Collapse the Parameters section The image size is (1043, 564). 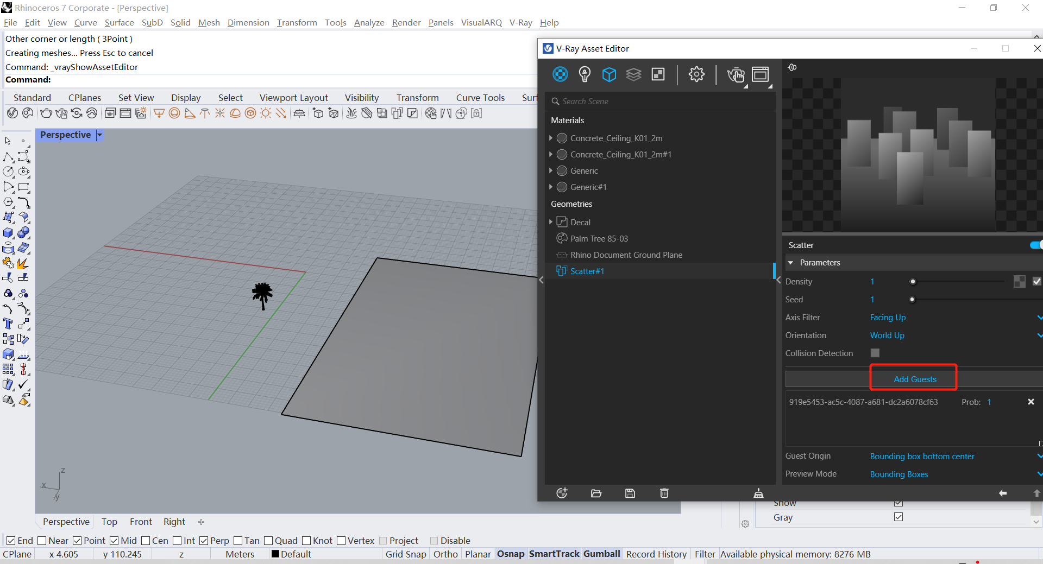coord(791,263)
